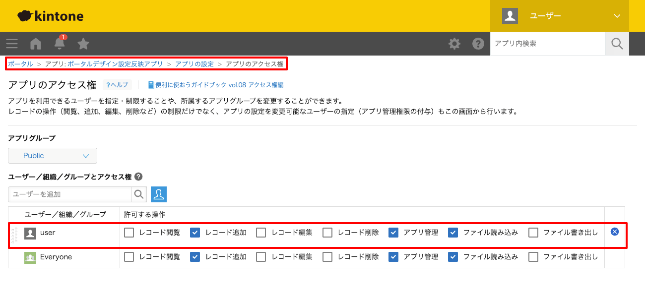Click the ユーザーを追加 search magnifier dropdown trigger
Screen dimensions: 645x301
pos(138,194)
